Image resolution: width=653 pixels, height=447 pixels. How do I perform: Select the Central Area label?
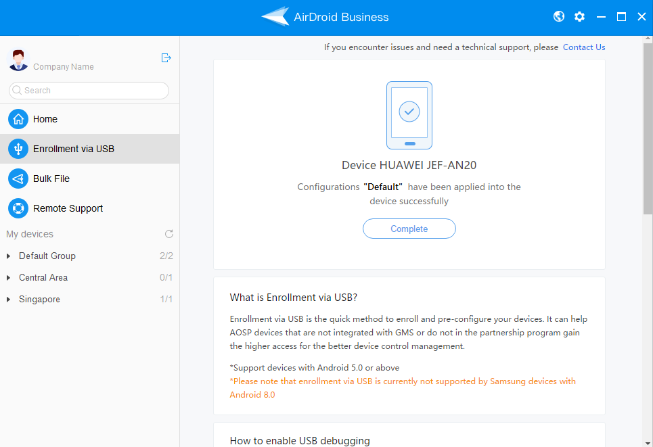[x=43, y=278]
